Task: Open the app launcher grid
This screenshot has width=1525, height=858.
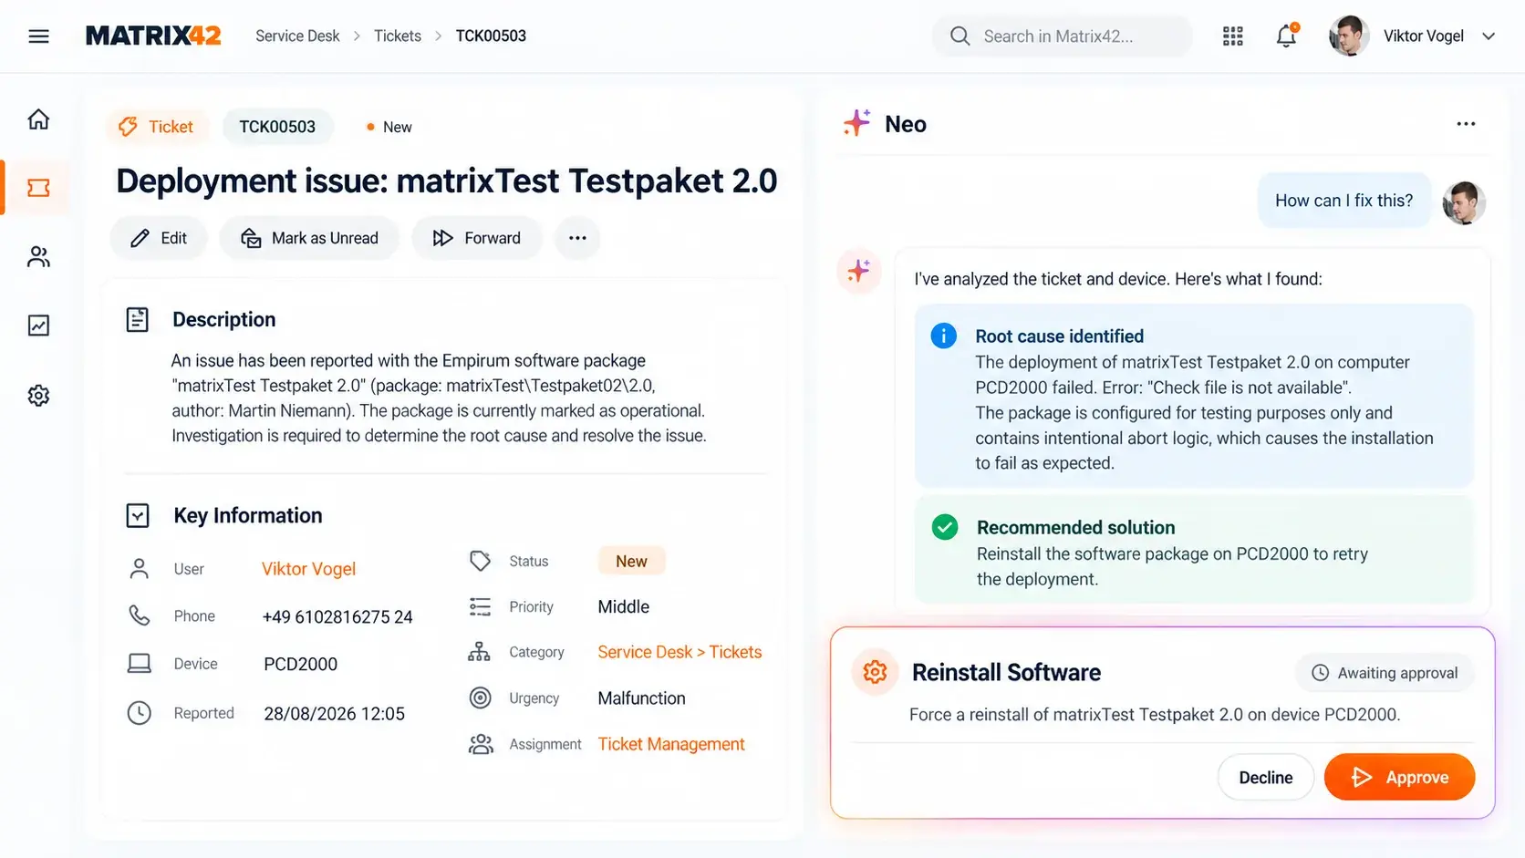Action: point(1233,36)
